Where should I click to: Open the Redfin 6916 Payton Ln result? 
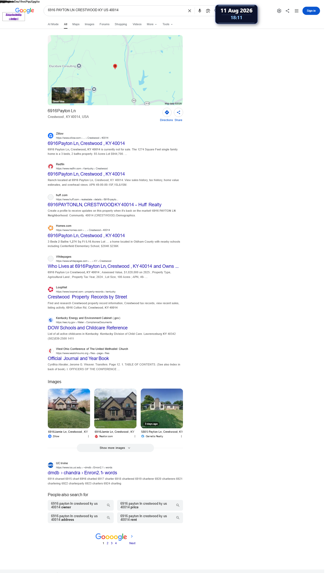pyautogui.click(x=86, y=174)
